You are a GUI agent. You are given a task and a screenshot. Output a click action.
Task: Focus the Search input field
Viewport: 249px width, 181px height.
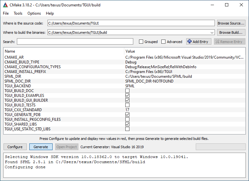75,42
